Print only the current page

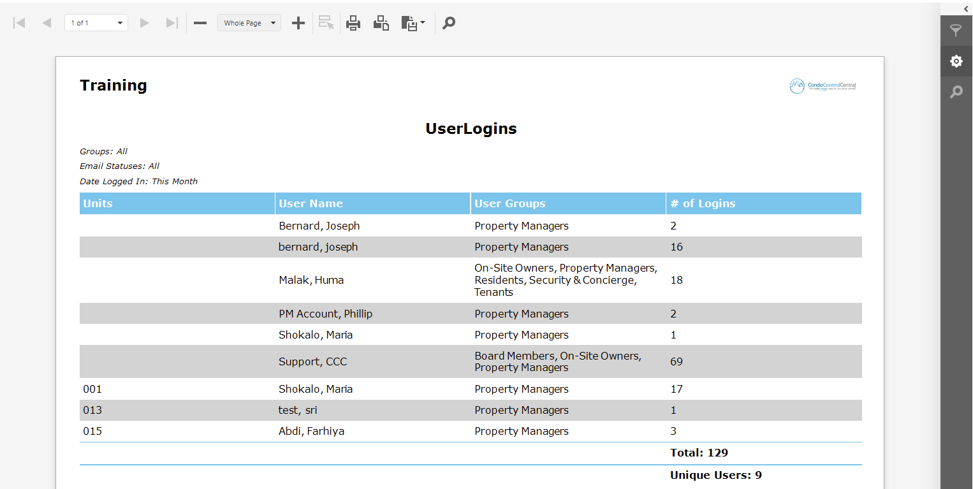click(381, 22)
